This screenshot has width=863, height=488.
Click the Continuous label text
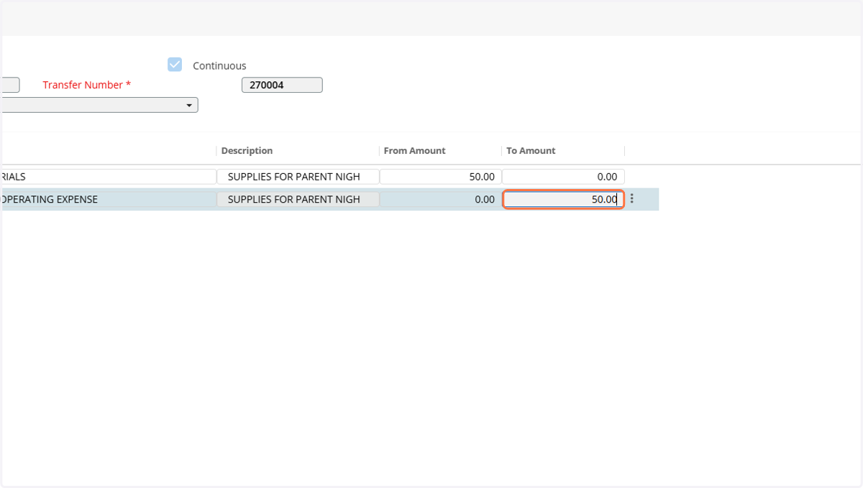[x=219, y=65]
